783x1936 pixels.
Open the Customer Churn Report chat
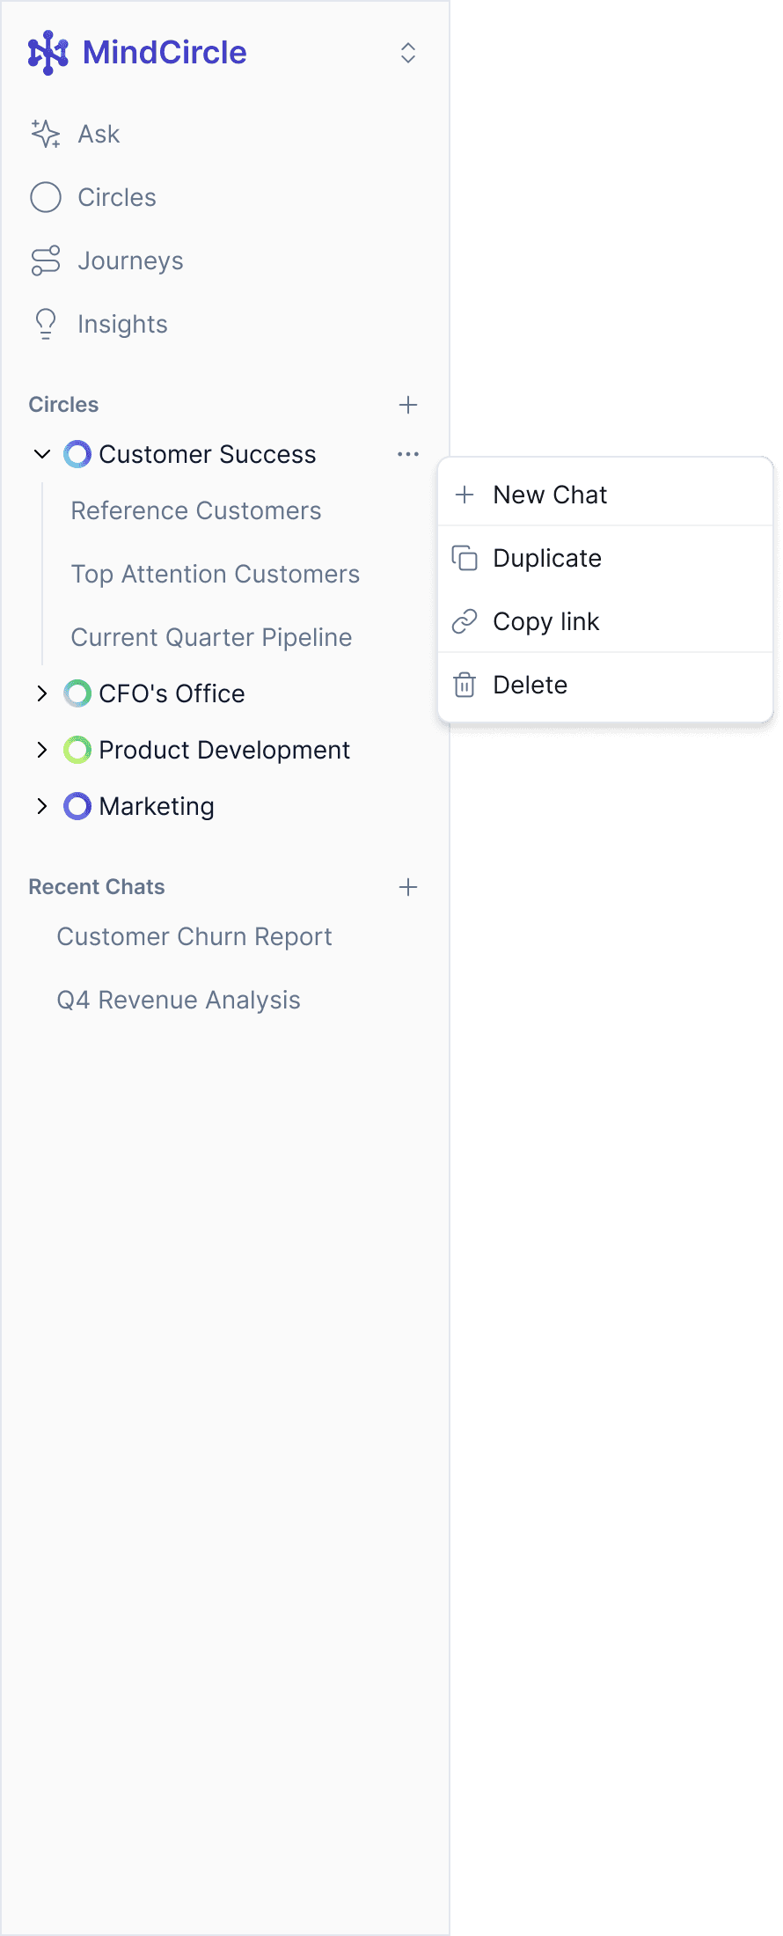click(x=194, y=936)
